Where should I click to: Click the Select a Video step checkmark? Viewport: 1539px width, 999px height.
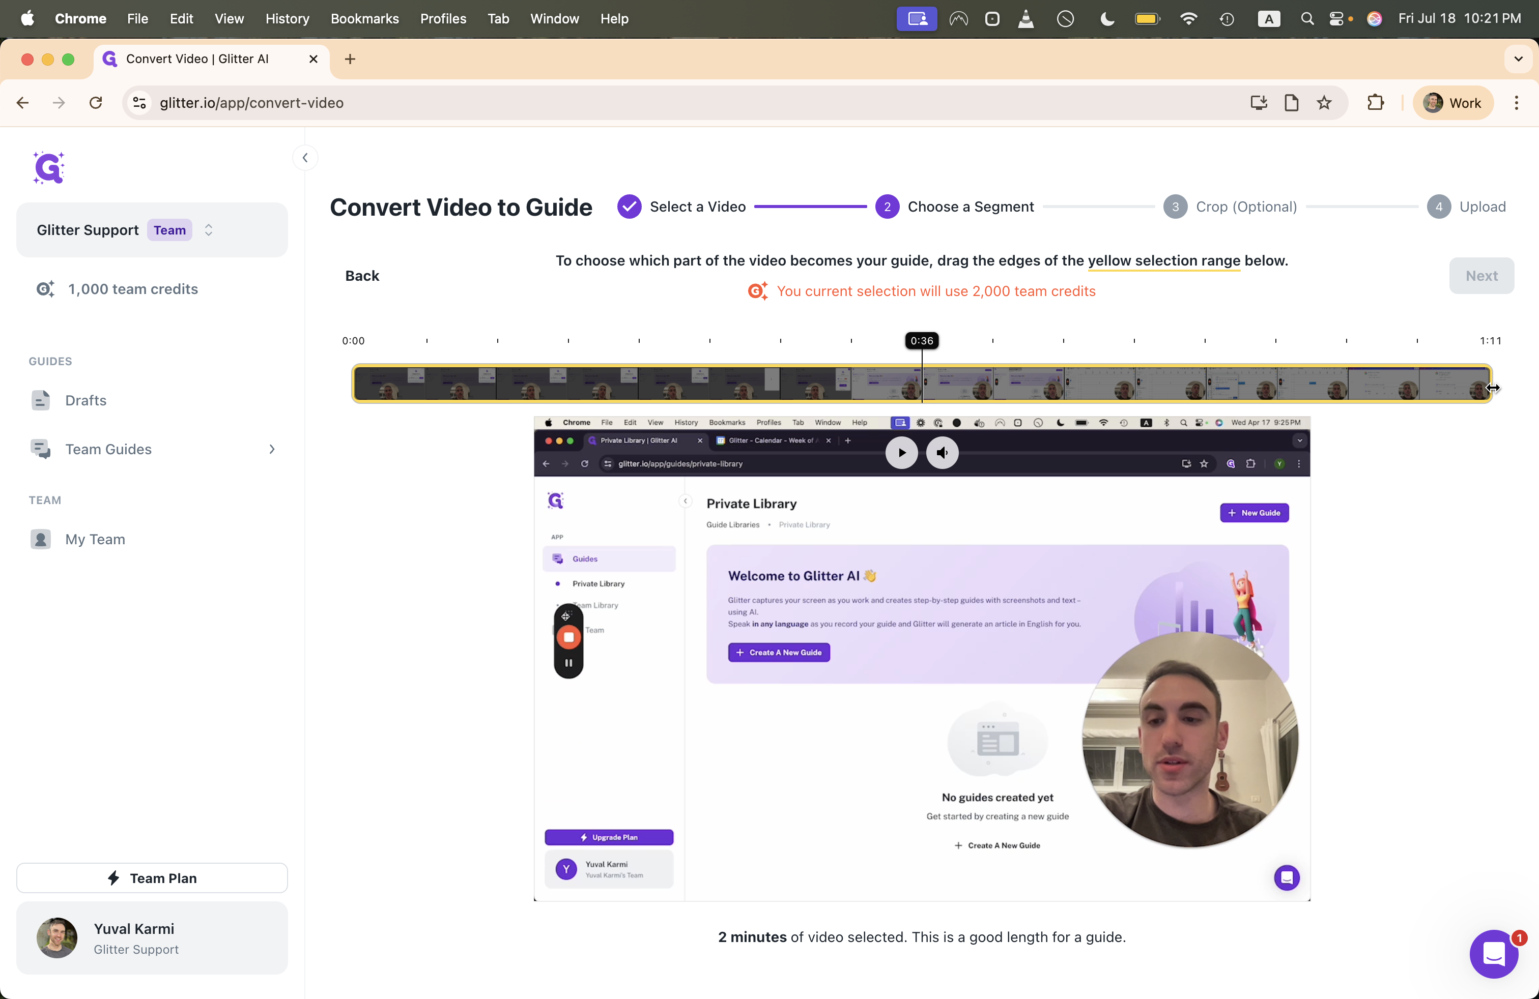point(629,207)
